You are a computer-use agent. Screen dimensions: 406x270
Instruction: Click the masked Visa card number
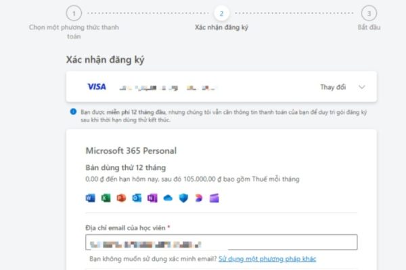168,88
